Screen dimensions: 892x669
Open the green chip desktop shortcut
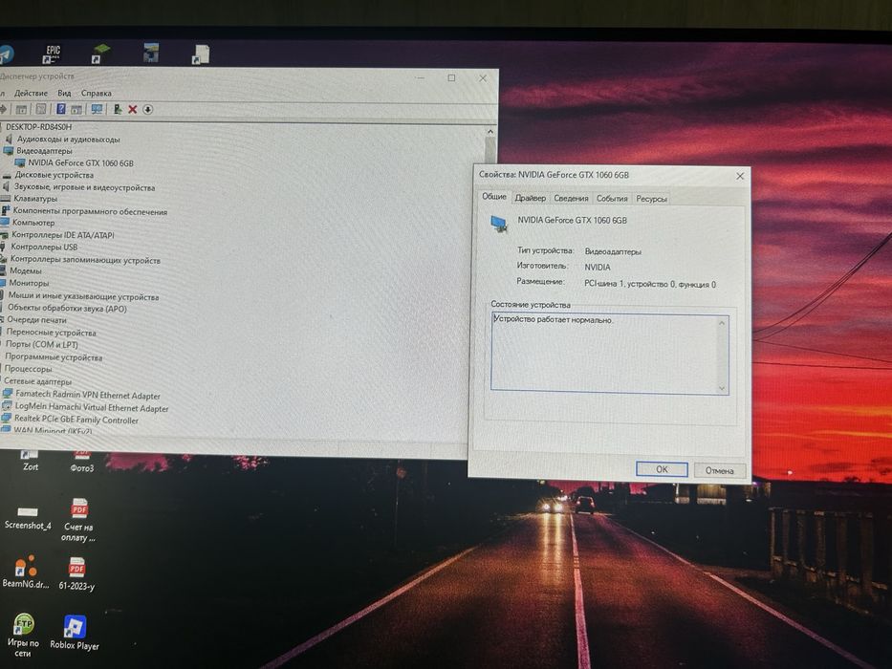pyautogui.click(x=100, y=54)
